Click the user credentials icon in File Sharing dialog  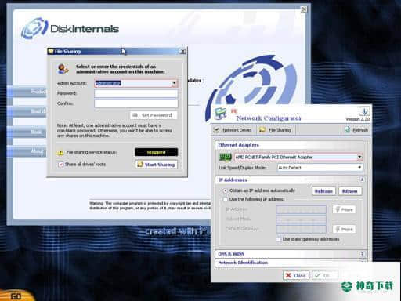(63, 69)
